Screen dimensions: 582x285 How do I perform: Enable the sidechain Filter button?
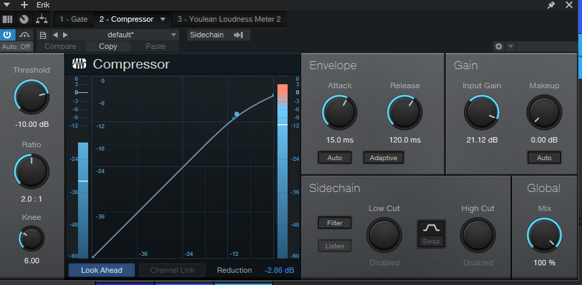pos(334,223)
